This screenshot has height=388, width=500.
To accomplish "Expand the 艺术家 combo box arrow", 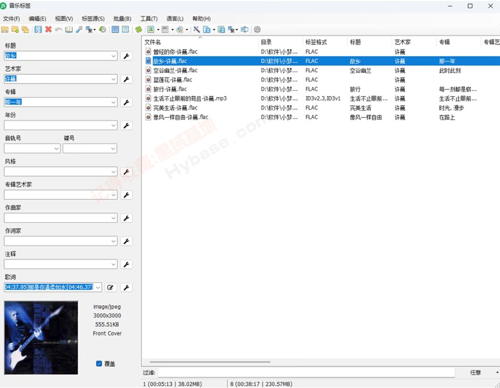I will click(113, 79).
